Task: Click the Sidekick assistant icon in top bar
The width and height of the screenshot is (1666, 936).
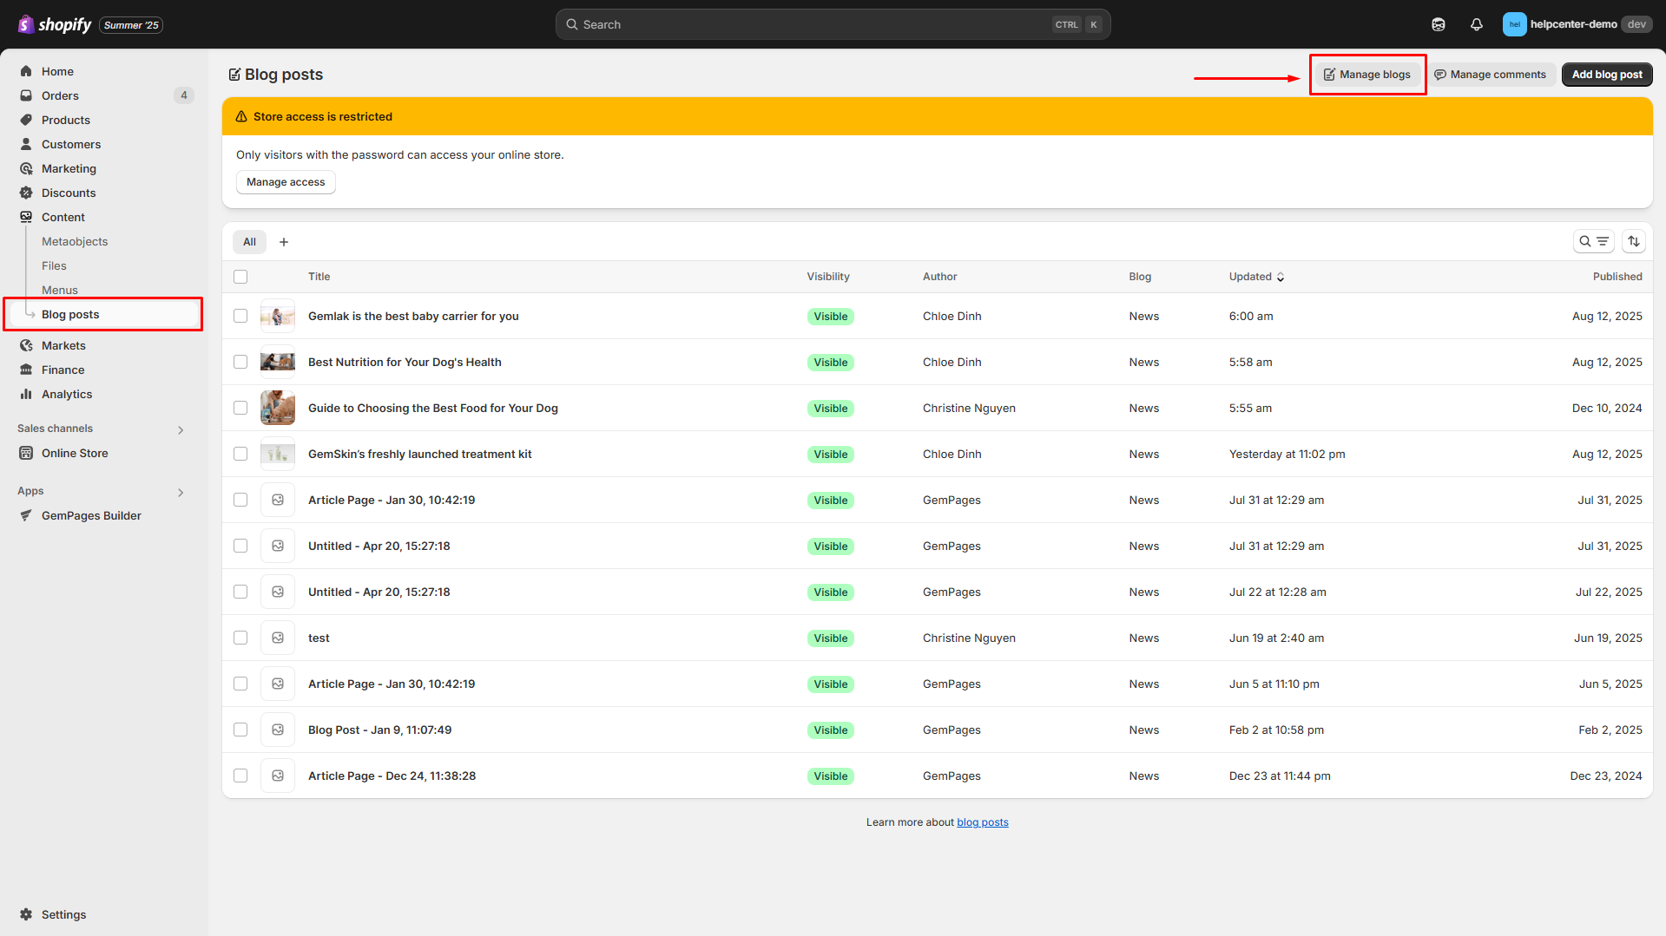Action: (x=1438, y=24)
